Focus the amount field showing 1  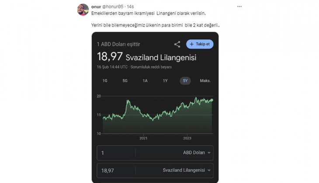coord(116,153)
